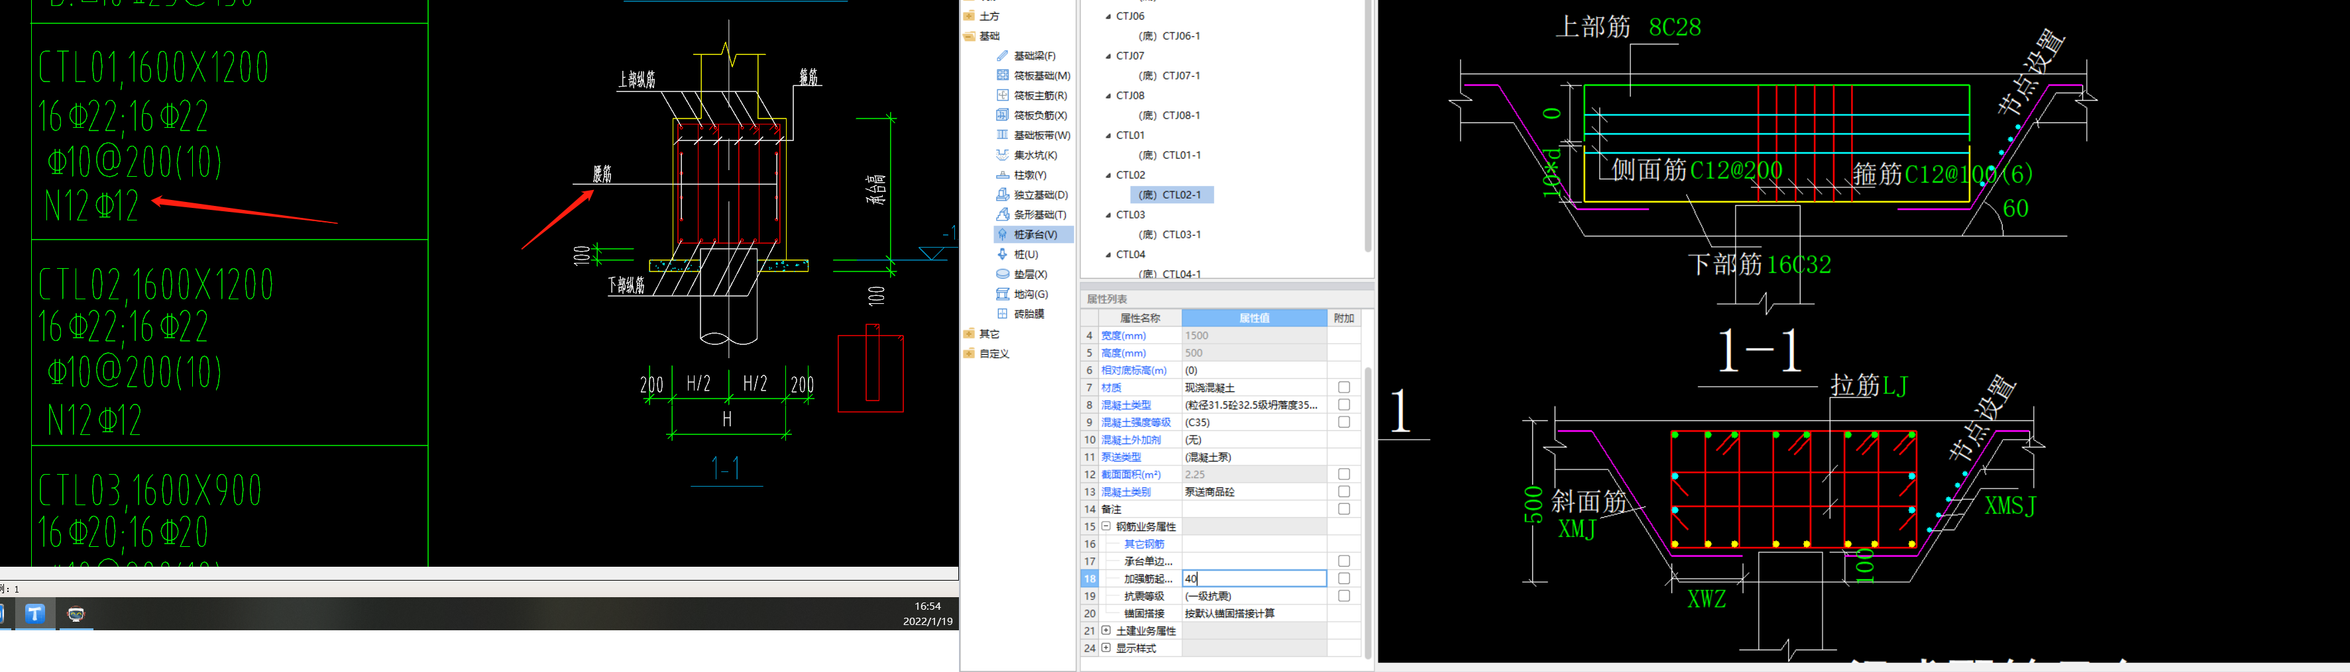Click the 相对底标高(m) value (0)
2350x672 pixels.
[1255, 370]
